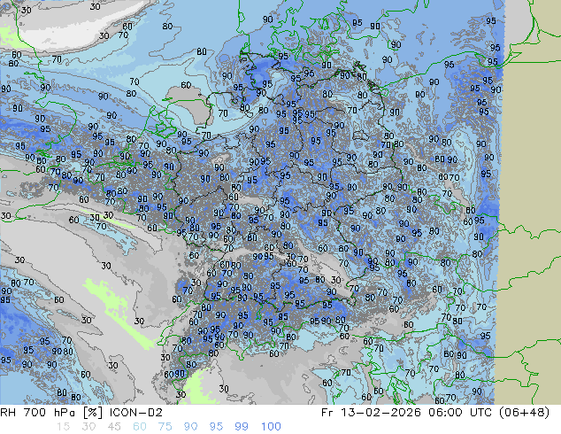Click the forecast offset '(06+48)'
The image size is (561, 434).
pos(523,413)
